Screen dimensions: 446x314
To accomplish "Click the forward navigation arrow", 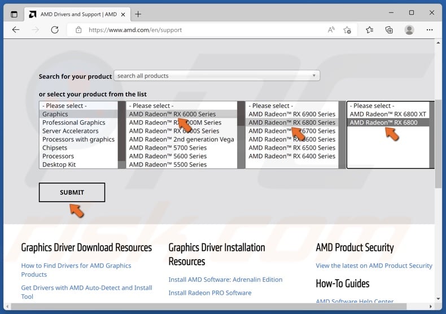I will [x=35, y=29].
